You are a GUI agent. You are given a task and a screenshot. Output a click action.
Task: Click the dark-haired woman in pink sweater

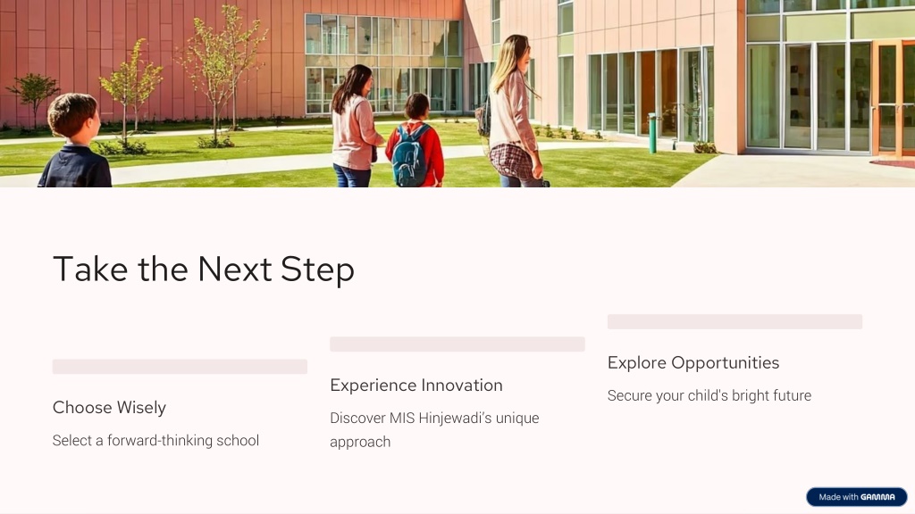pyautogui.click(x=355, y=126)
